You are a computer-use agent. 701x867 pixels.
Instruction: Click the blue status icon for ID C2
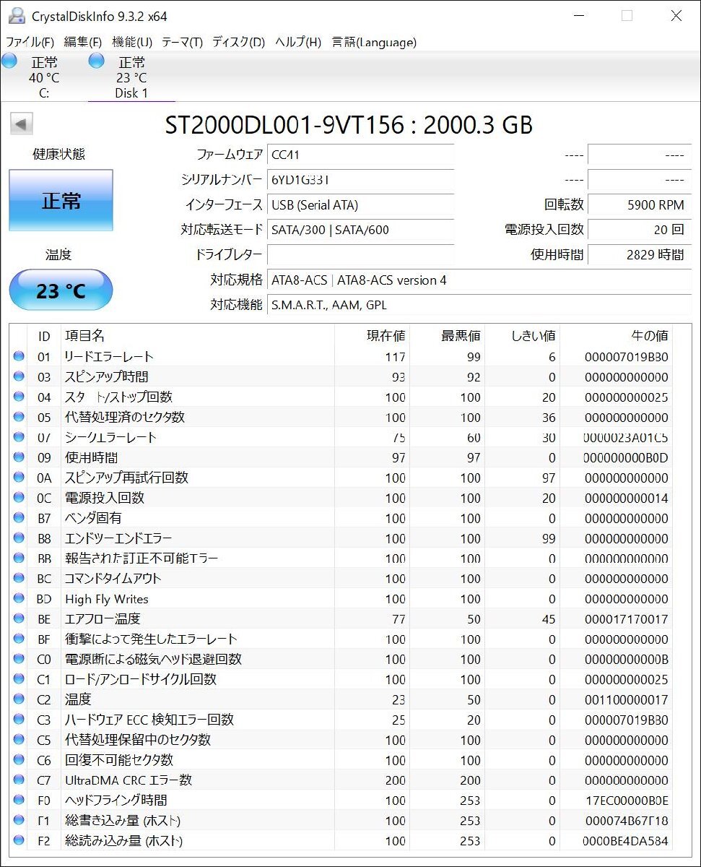19,699
